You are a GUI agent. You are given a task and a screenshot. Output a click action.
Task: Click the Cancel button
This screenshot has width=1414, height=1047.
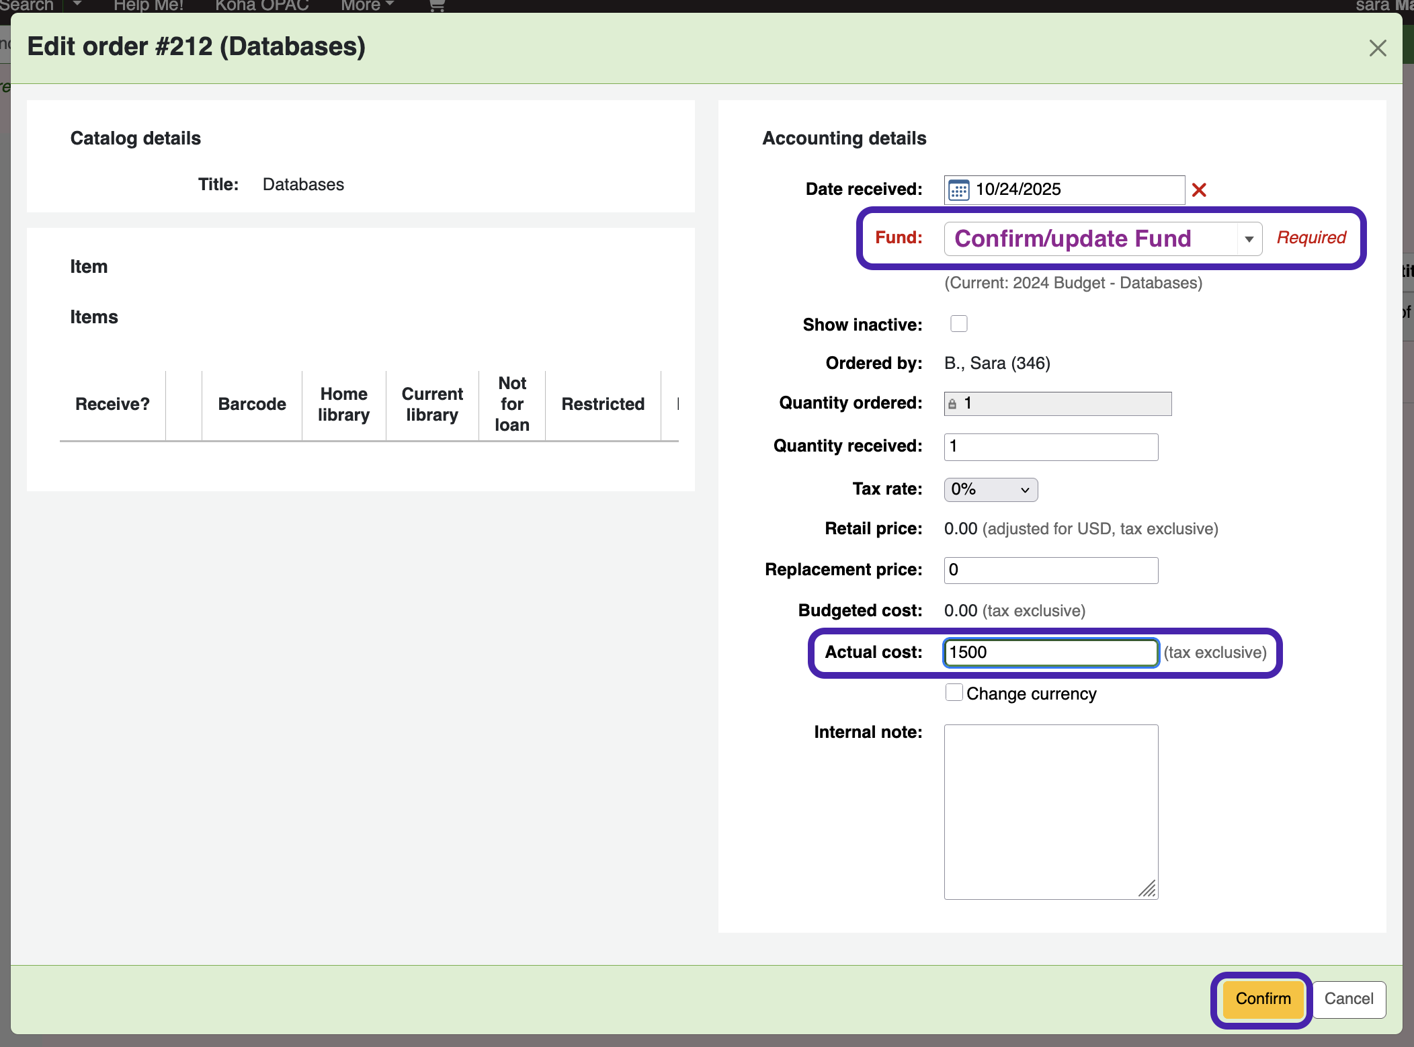click(1348, 999)
